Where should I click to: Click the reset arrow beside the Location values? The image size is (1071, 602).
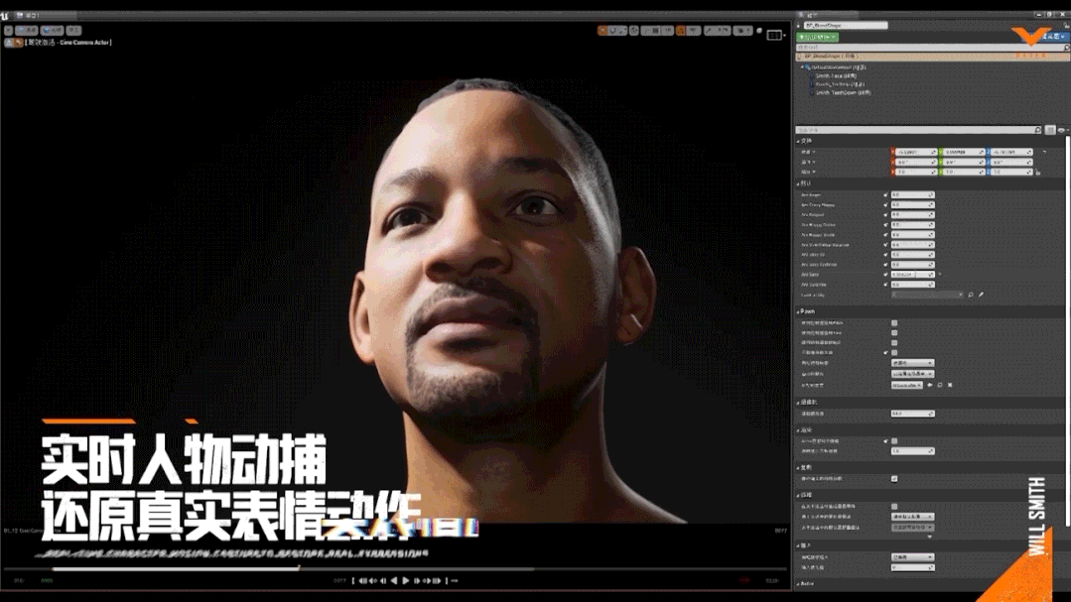click(x=1044, y=152)
